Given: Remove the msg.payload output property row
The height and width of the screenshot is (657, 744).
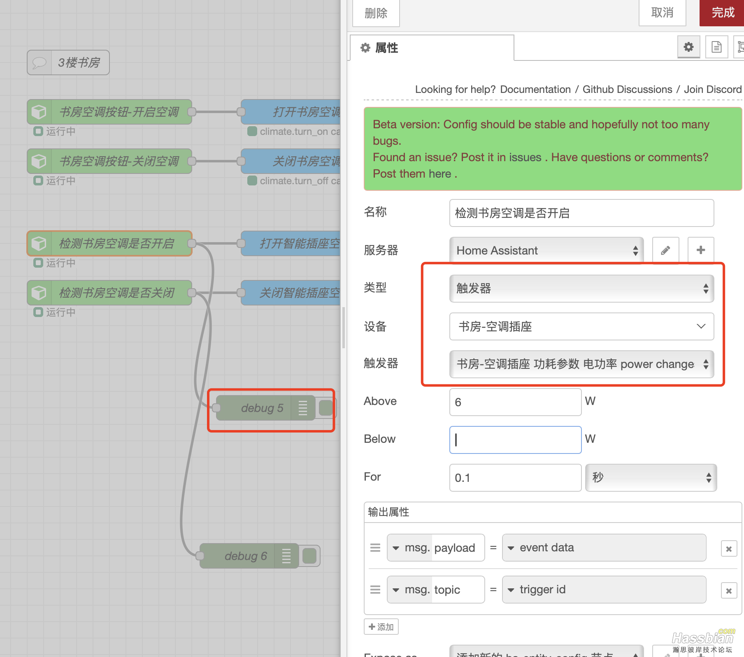Looking at the screenshot, I should pyautogui.click(x=728, y=549).
